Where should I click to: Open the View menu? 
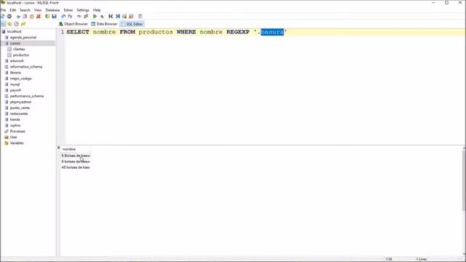38,10
